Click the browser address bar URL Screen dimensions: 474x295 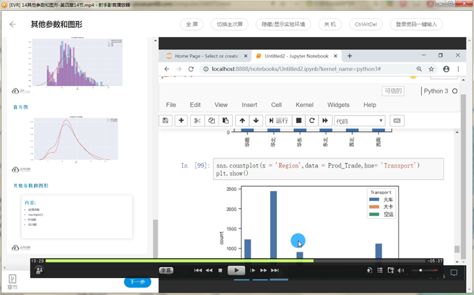click(298, 69)
